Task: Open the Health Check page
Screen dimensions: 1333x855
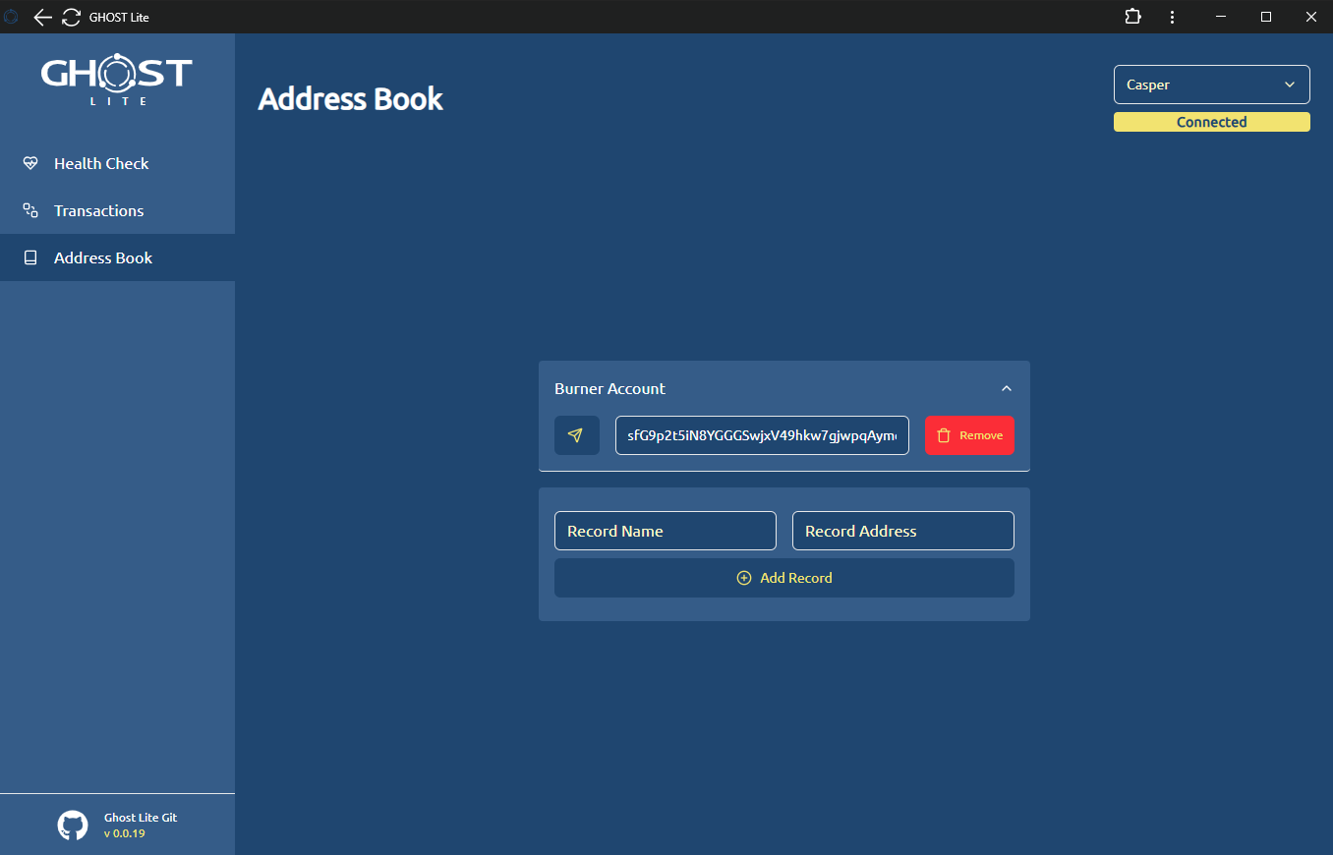Action: (117, 163)
